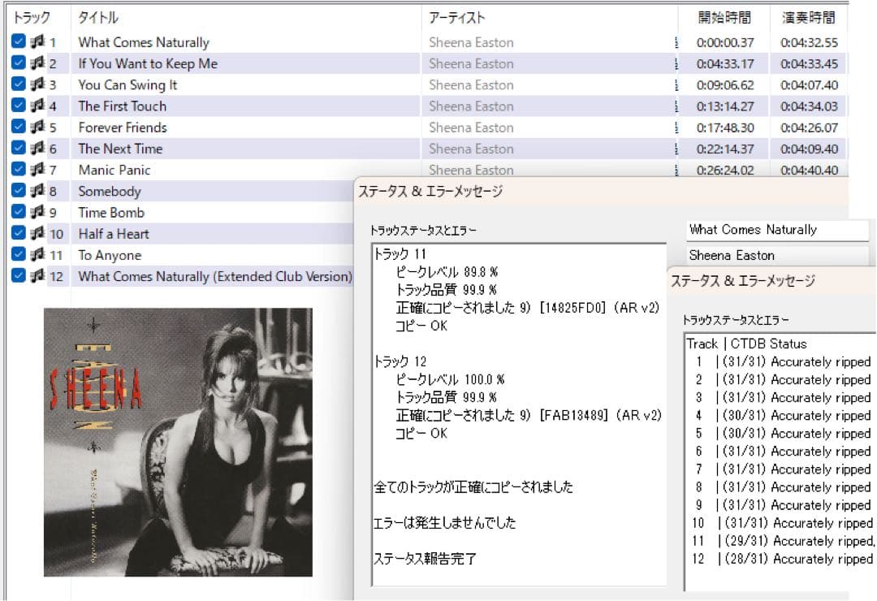Toggle checkbox for track 5 Forever Friends

[x=19, y=127]
